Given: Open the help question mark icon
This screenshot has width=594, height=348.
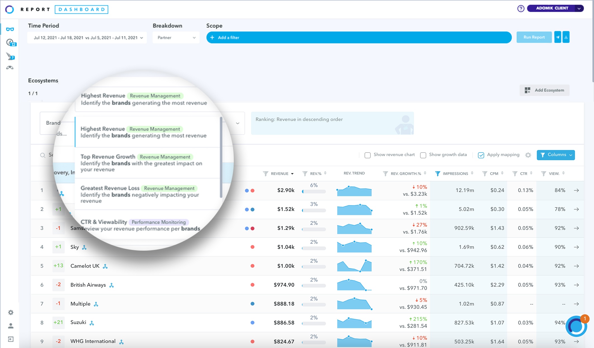Looking at the screenshot, I should (x=520, y=8).
